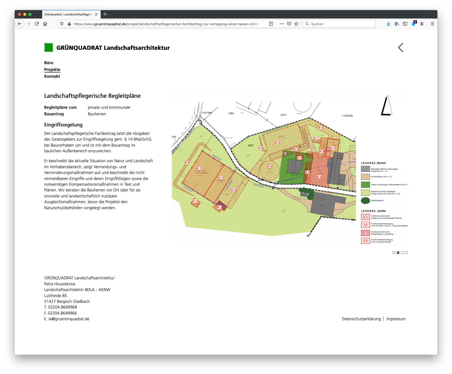View site security padlock details
452x374 pixels.
(x=69, y=24)
